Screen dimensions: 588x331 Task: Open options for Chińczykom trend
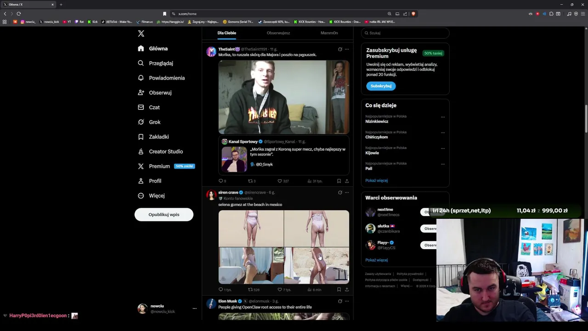click(x=443, y=132)
